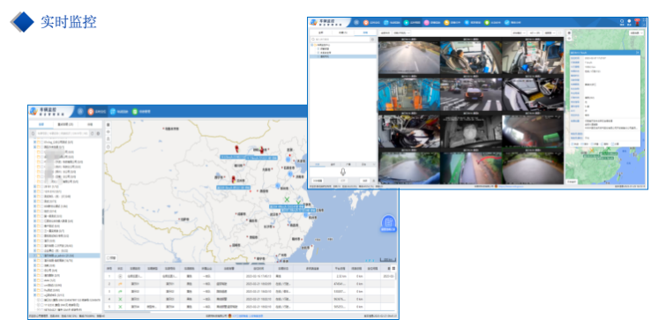This screenshot has width=666, height=334.
Task: Collapse the root node of the video window tree
Action: (311, 45)
